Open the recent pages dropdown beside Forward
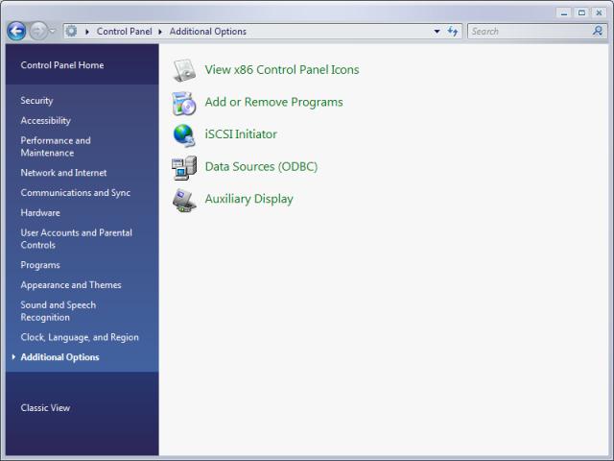Viewport: 614px width, 461px height. pyautogui.click(x=53, y=31)
